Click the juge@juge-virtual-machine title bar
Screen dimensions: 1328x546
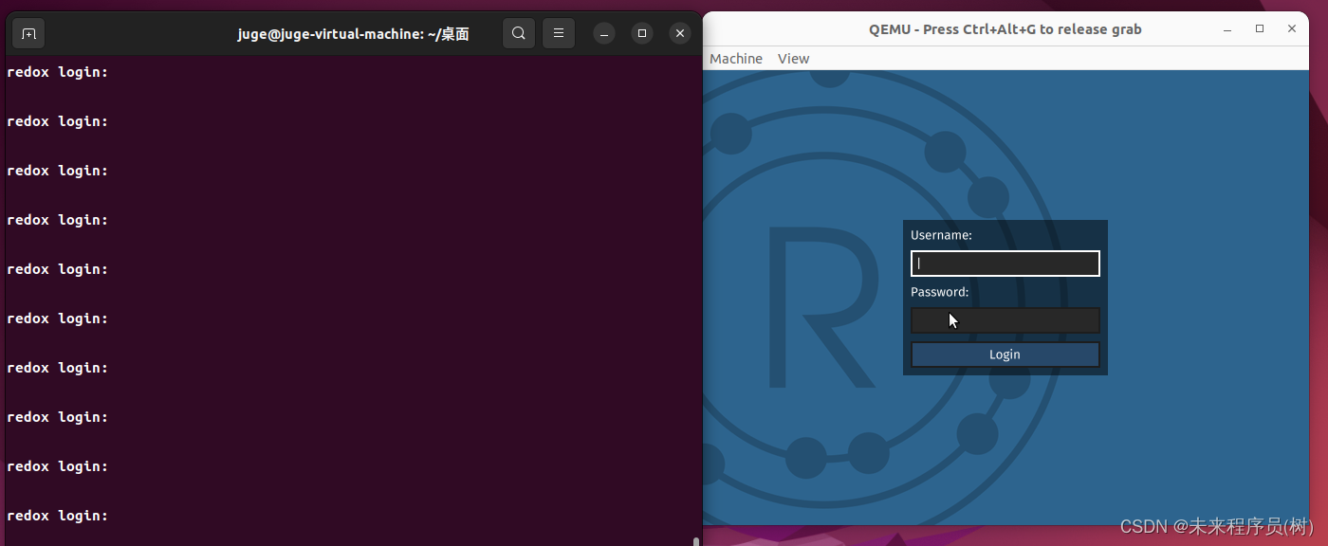coord(353,32)
